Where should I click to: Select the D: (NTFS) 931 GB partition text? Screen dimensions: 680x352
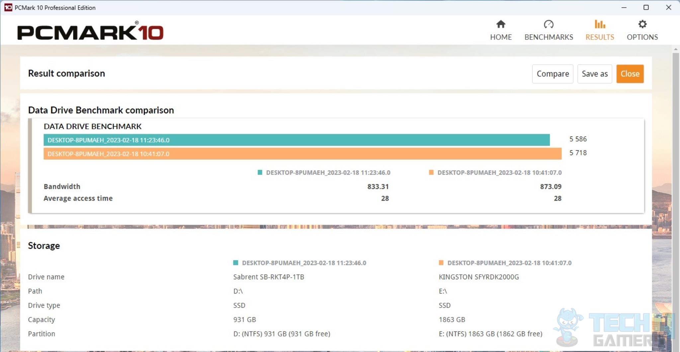pos(282,334)
